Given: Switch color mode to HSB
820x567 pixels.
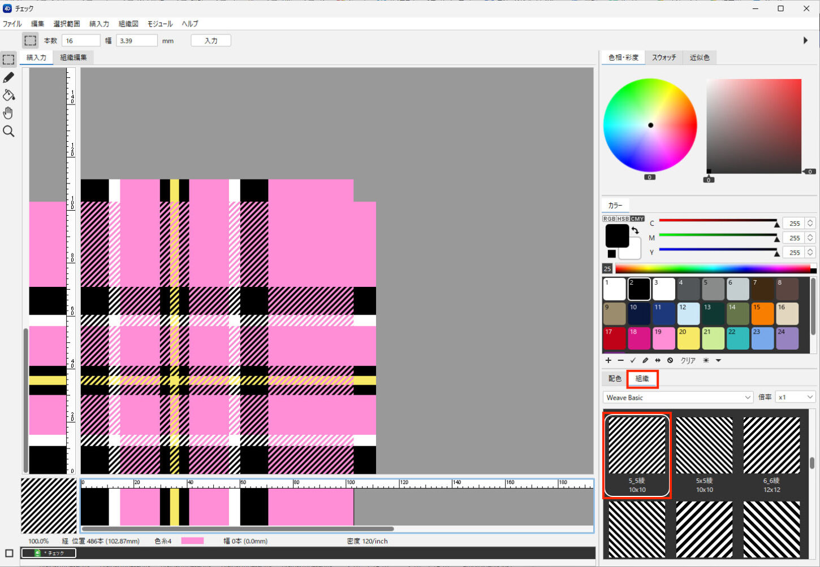Looking at the screenshot, I should (623, 219).
